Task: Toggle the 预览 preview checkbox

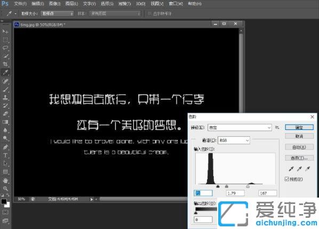Action: (286, 179)
